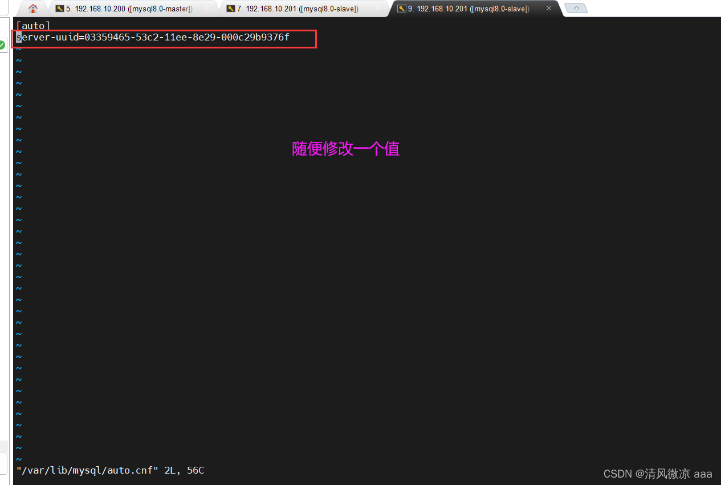Close the tab 7 mysql8.0-slave session
721x485 pixels.
pyautogui.click(x=377, y=9)
